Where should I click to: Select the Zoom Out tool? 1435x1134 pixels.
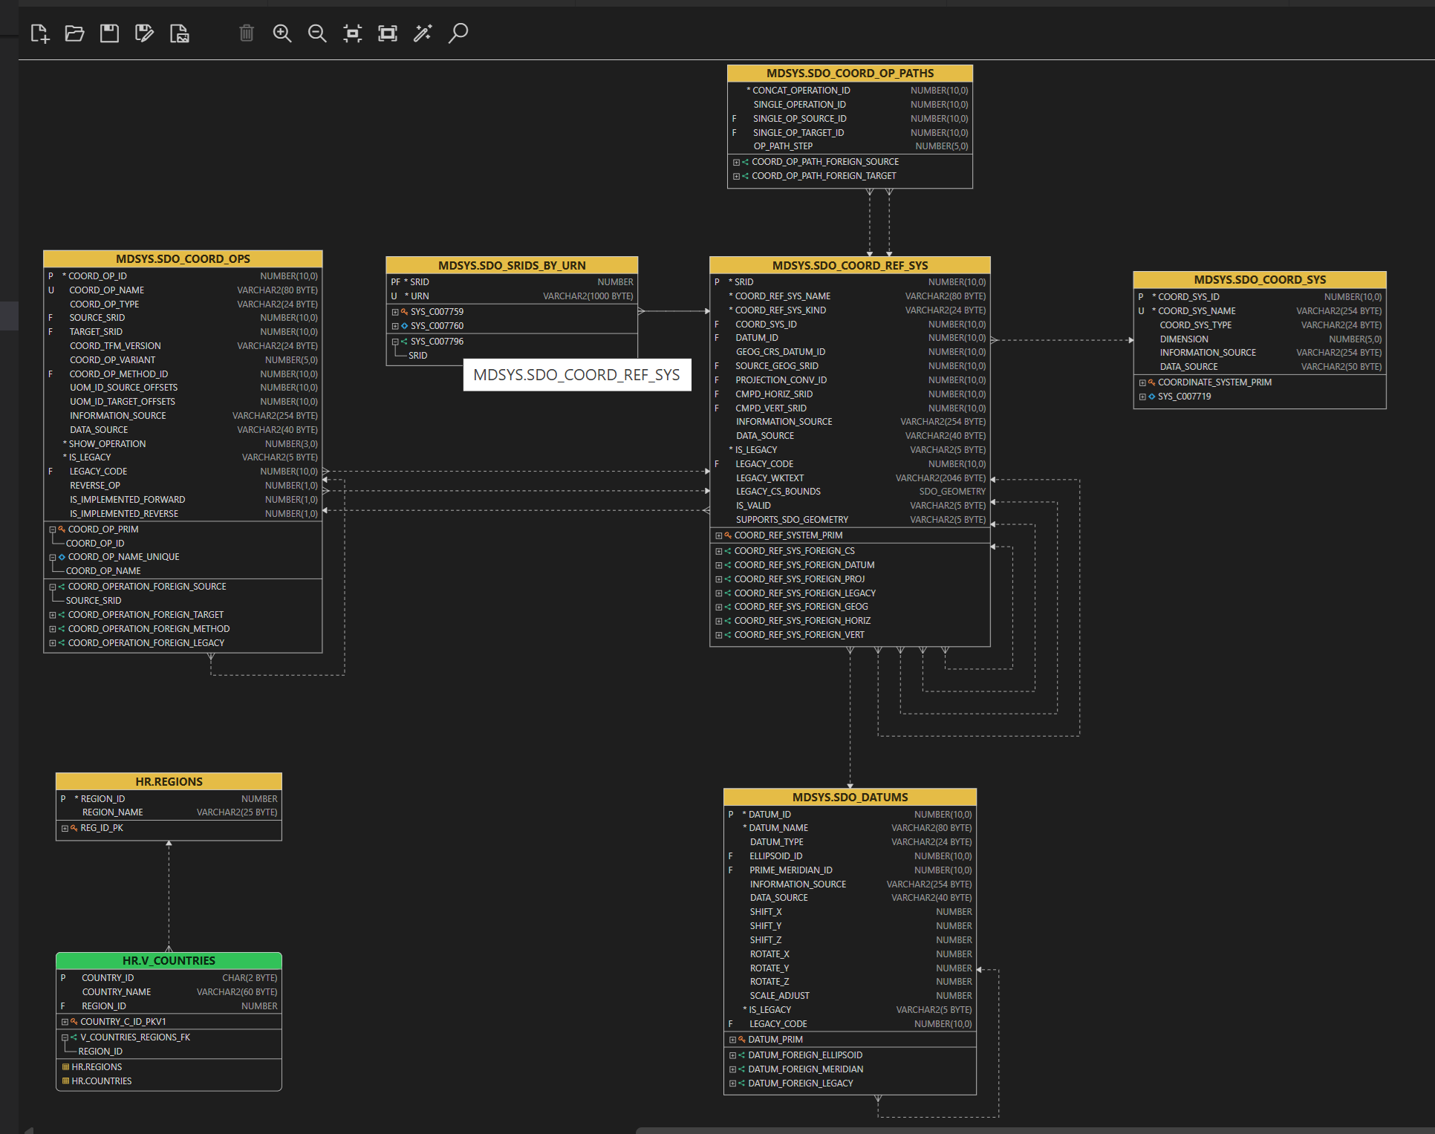318,33
